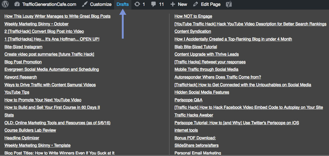Open Content Samurai Videos traffic draft
The height and width of the screenshot is (156, 329).
coord(50,85)
